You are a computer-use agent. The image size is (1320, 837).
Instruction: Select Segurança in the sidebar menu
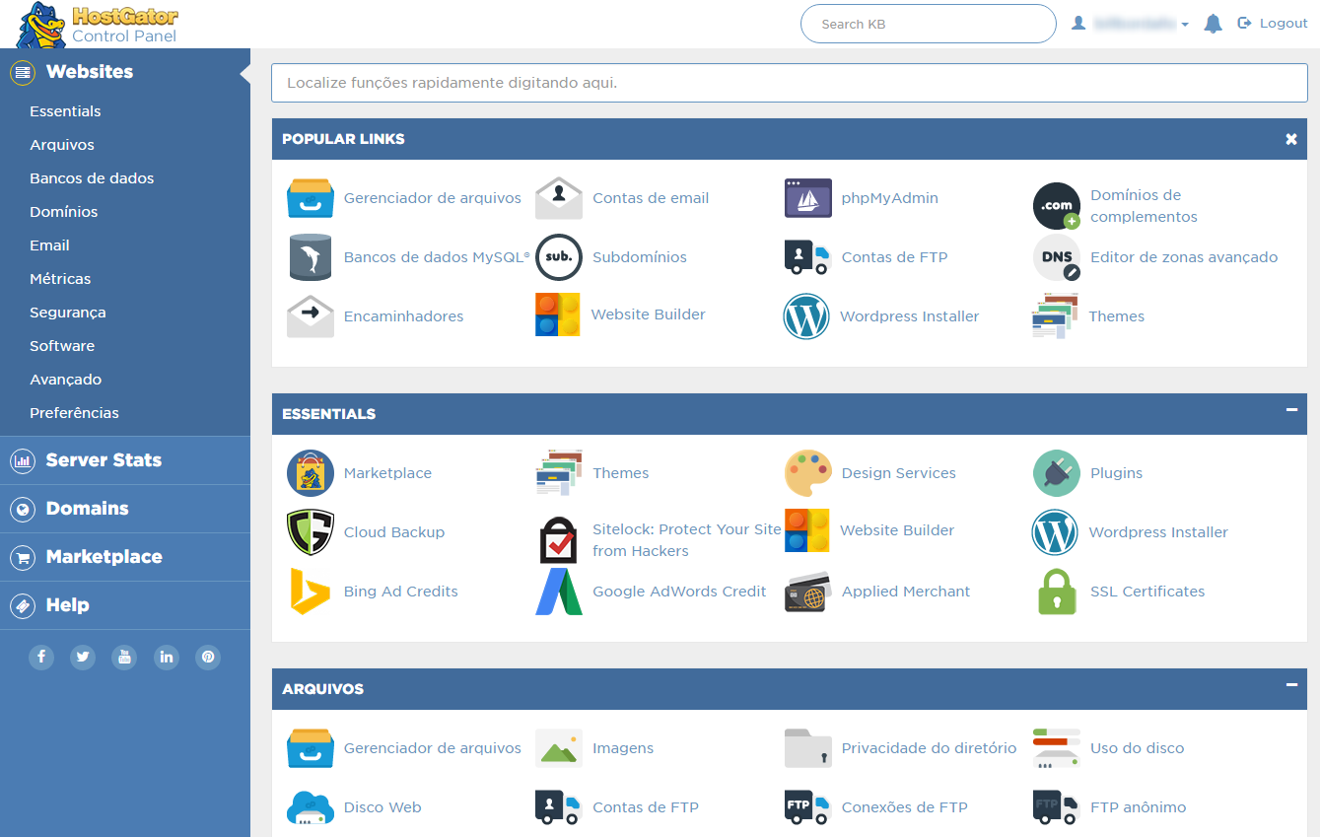coord(67,313)
